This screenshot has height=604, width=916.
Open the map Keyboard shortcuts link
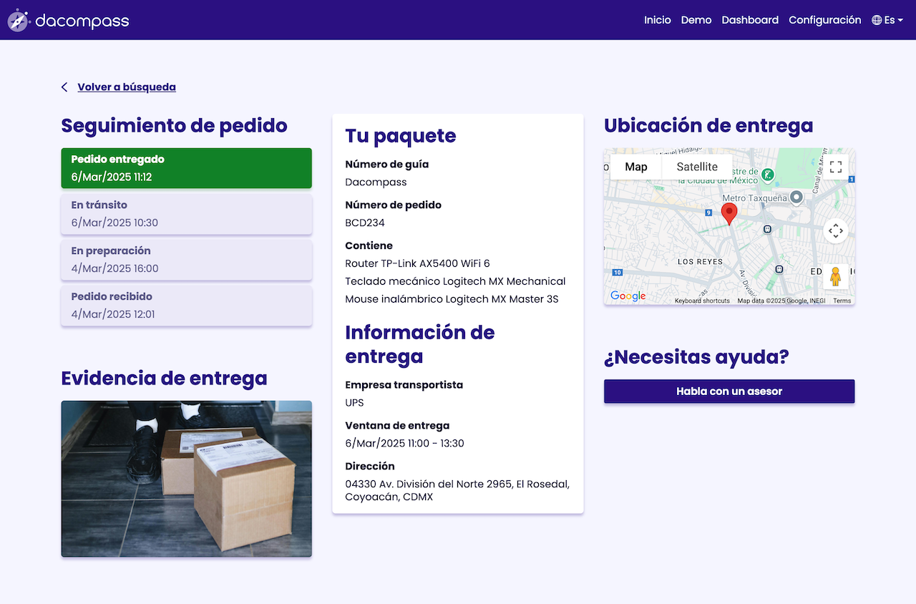tap(701, 301)
